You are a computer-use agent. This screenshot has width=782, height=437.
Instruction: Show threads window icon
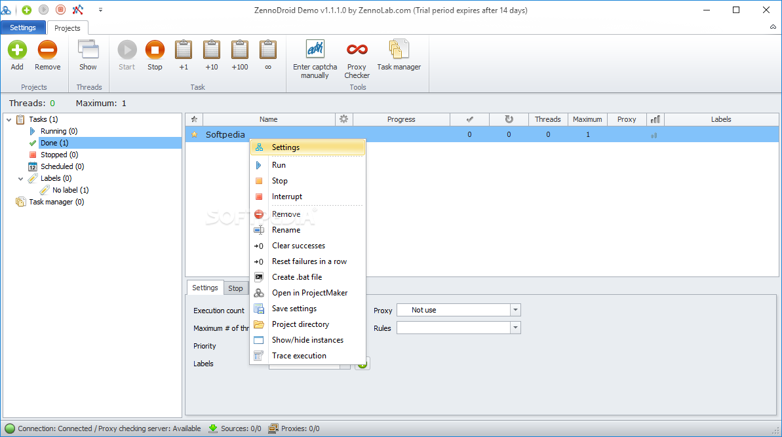[88, 50]
